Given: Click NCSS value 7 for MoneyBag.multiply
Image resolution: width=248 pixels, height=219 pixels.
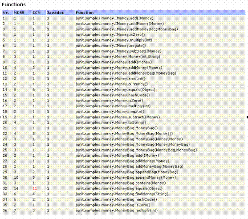Looking at the screenshot, I should point(15,211).
